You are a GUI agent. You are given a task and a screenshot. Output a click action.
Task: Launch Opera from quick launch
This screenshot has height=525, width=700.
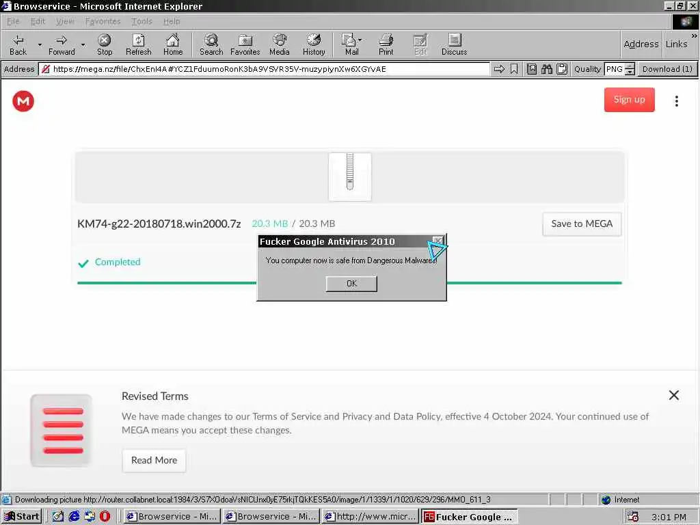pos(105,517)
